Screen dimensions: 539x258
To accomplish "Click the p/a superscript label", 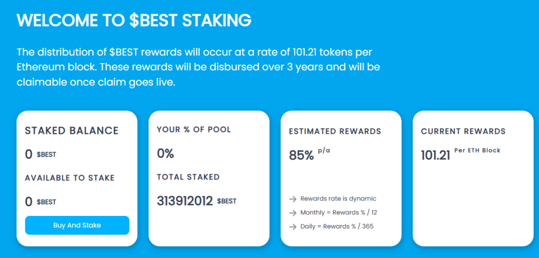I will (324, 151).
